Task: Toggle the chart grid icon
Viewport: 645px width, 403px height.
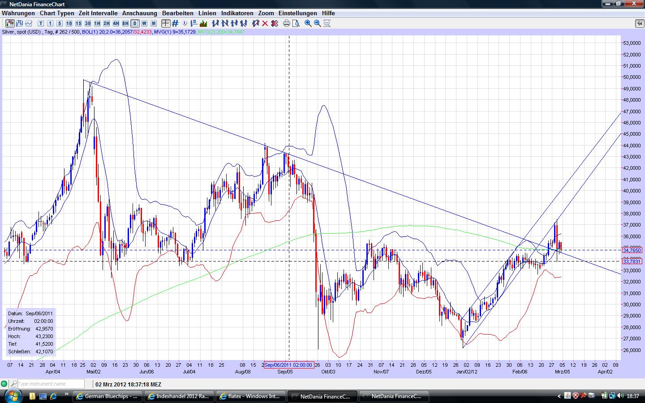Action: [x=175, y=23]
